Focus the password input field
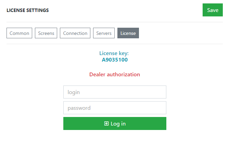Screen dimensions: 230x157 (x=115, y=108)
